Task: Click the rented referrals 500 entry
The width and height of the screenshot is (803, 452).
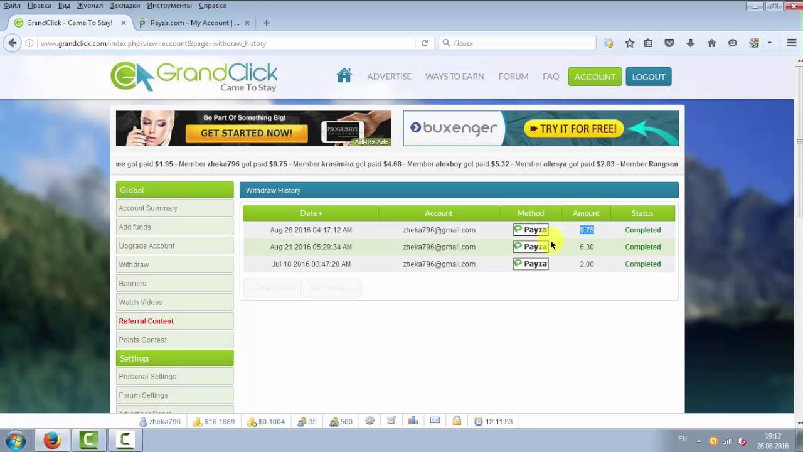Action: click(341, 422)
